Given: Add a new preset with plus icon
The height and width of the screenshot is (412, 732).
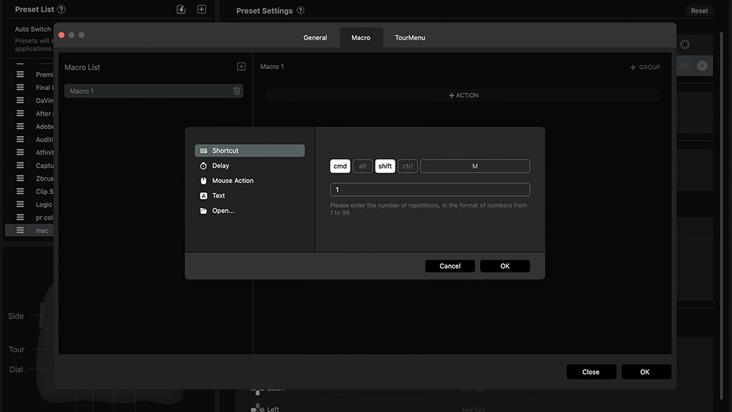Looking at the screenshot, I should pyautogui.click(x=201, y=10).
